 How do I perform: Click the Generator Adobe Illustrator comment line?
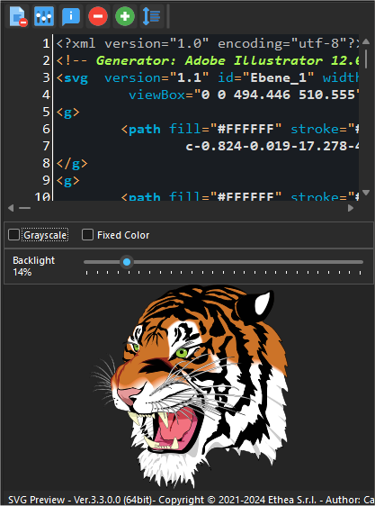coord(208,60)
